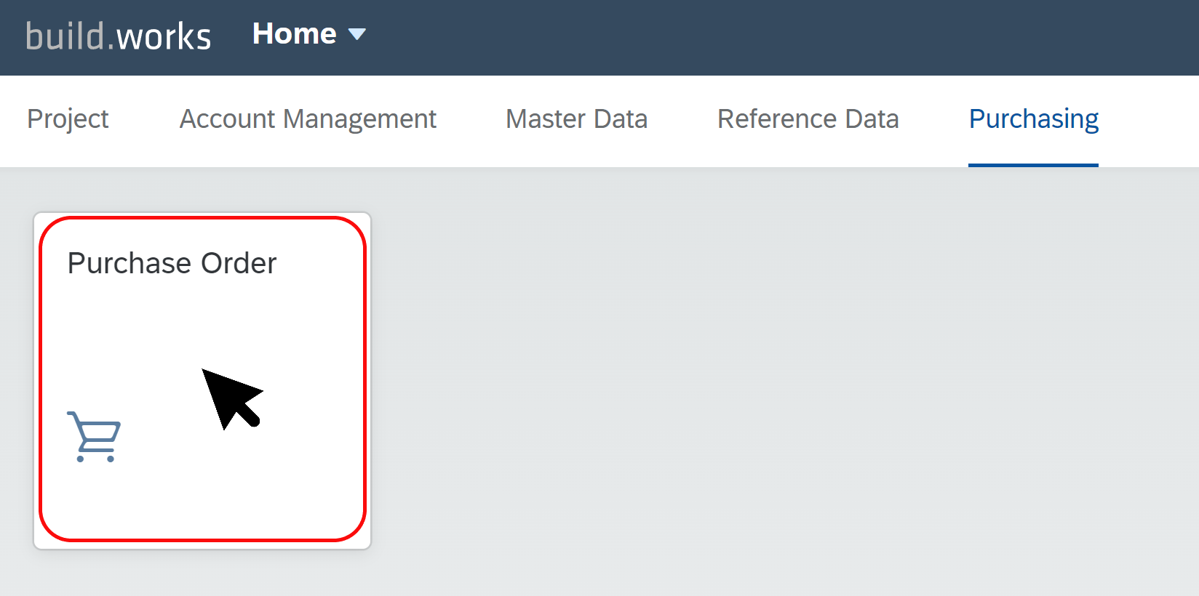1199x596 pixels.
Task: Go to the Reference Data tab
Action: pyautogui.click(x=808, y=119)
